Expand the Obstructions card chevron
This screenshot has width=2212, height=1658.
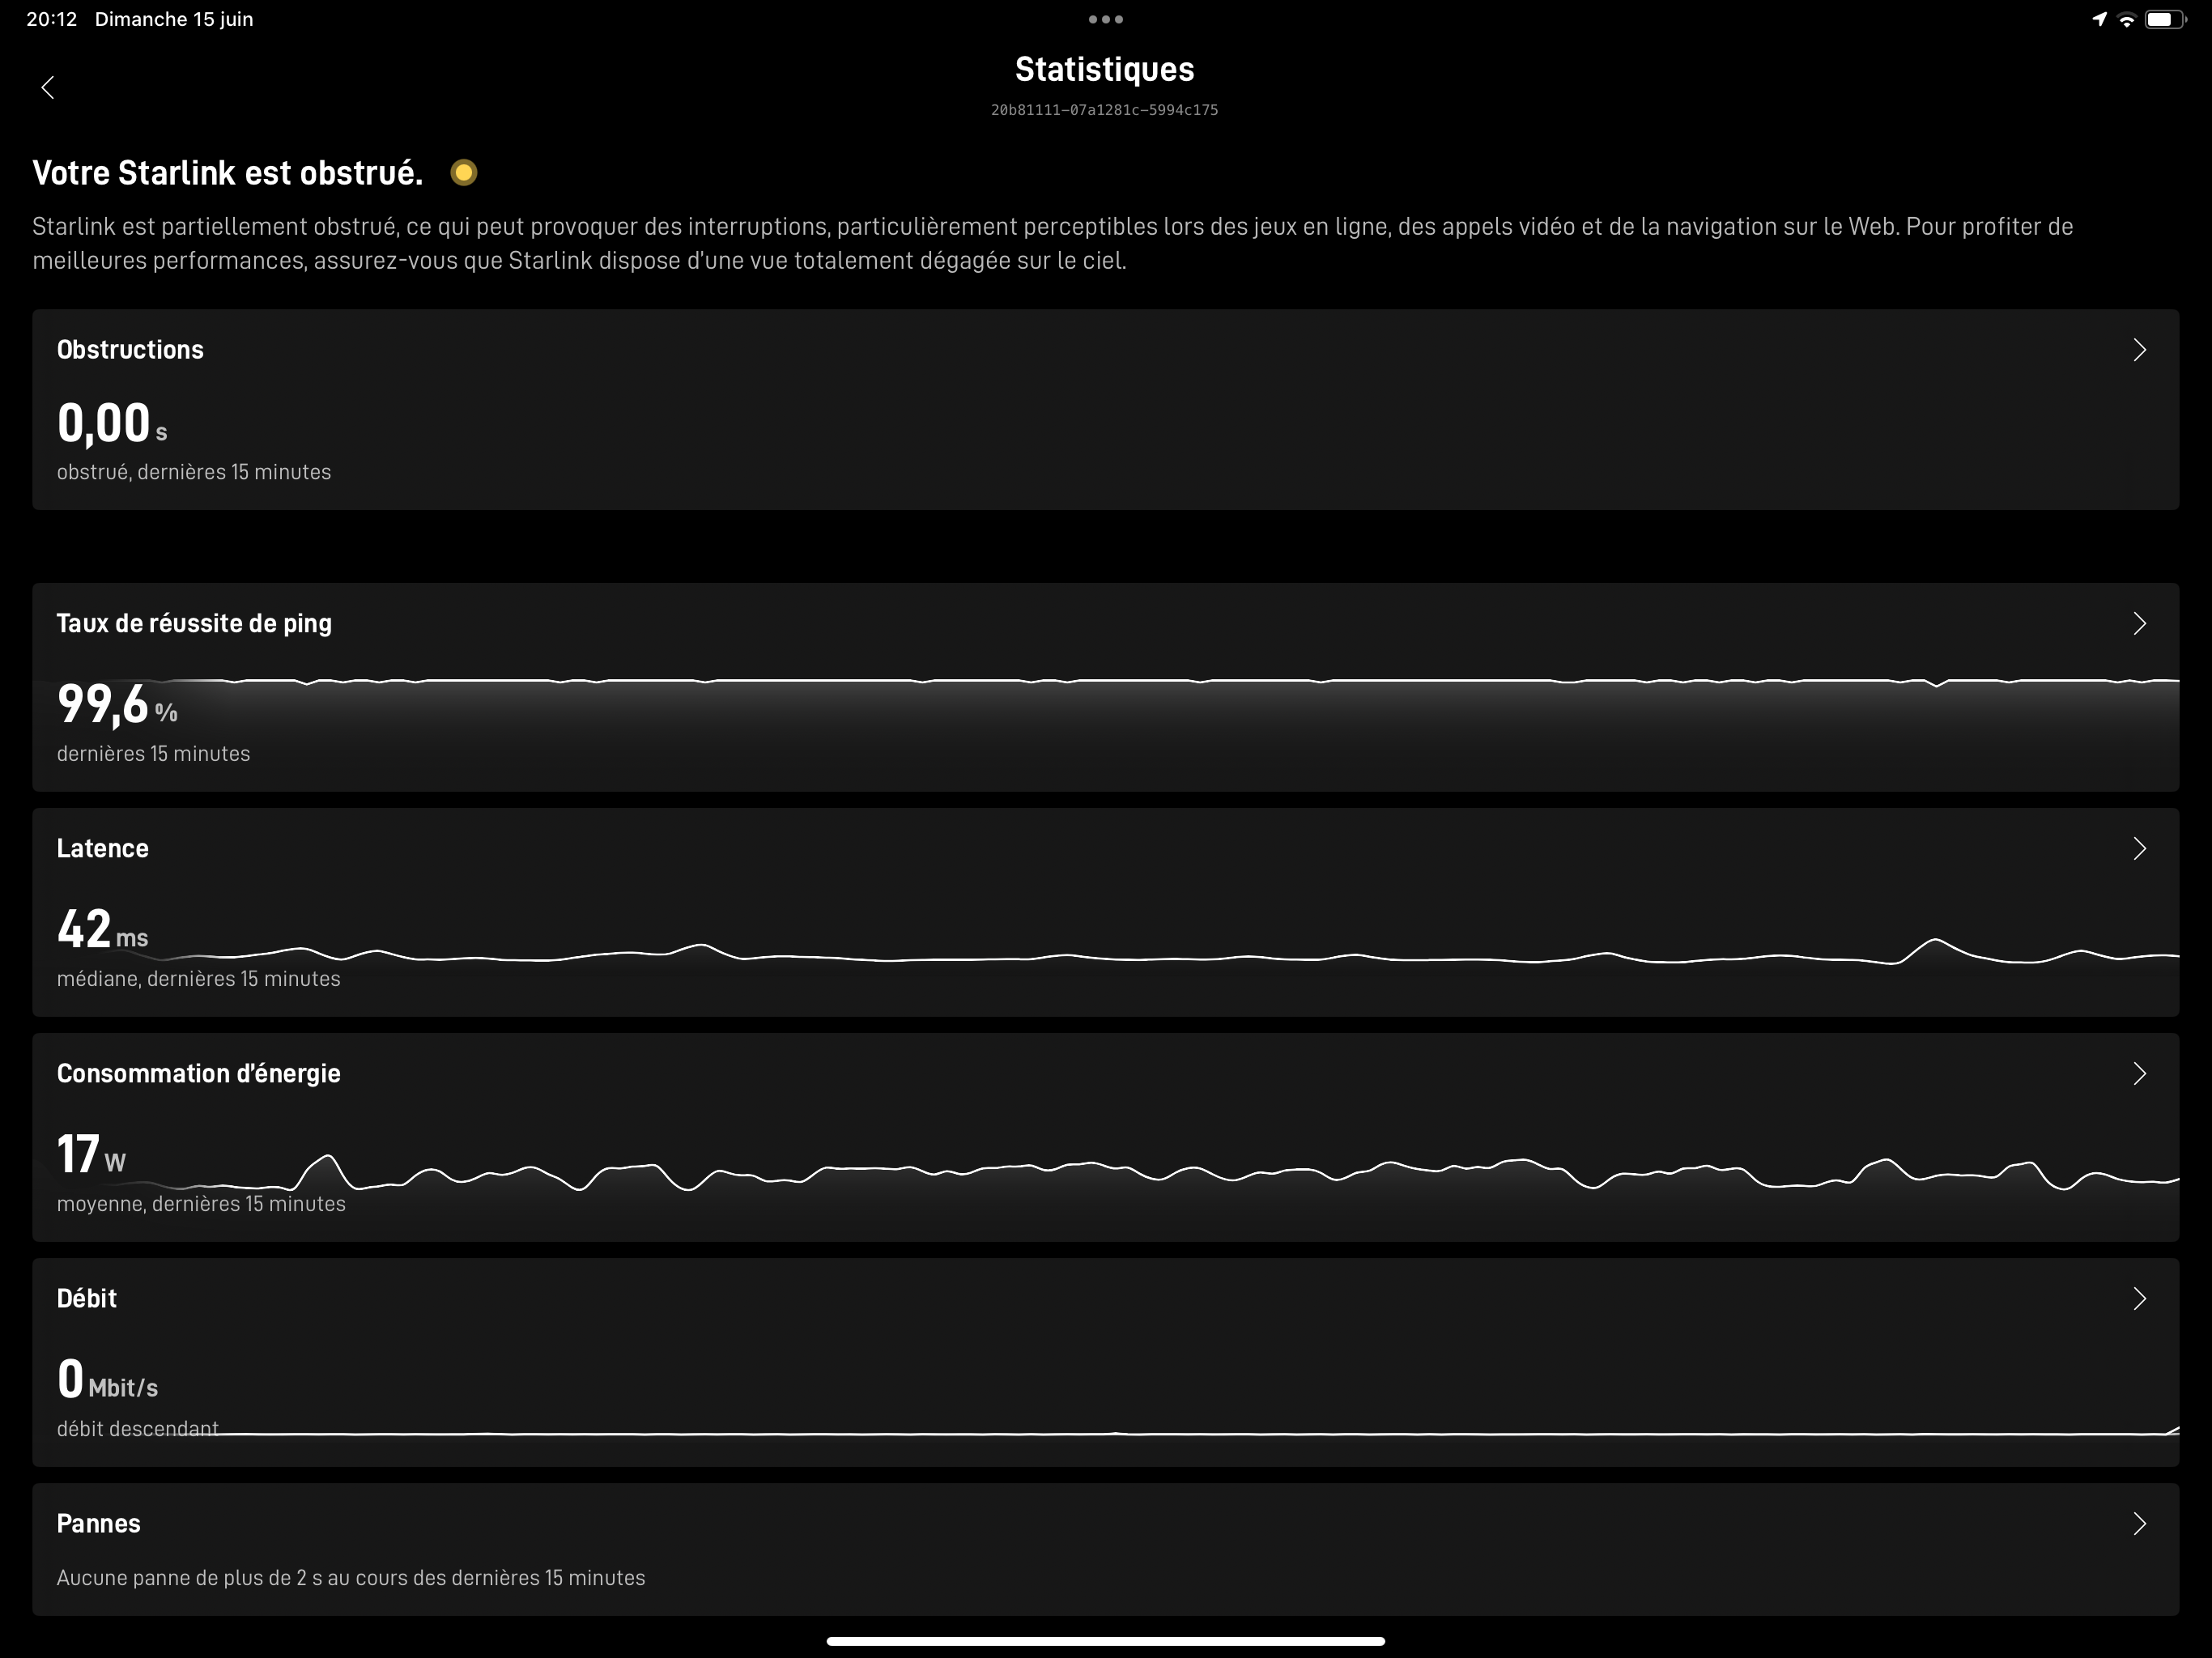pyautogui.click(x=2139, y=350)
